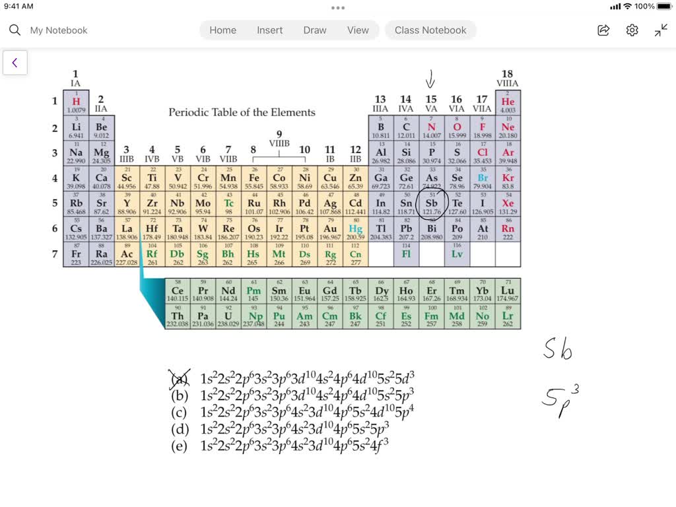
Task: Tap the back chevron button
Action: click(x=15, y=62)
